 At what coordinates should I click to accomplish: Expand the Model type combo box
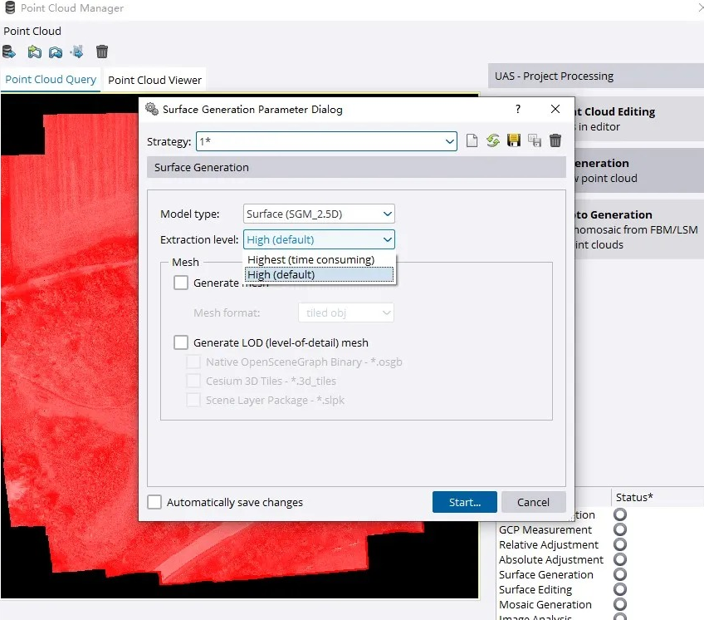319,214
